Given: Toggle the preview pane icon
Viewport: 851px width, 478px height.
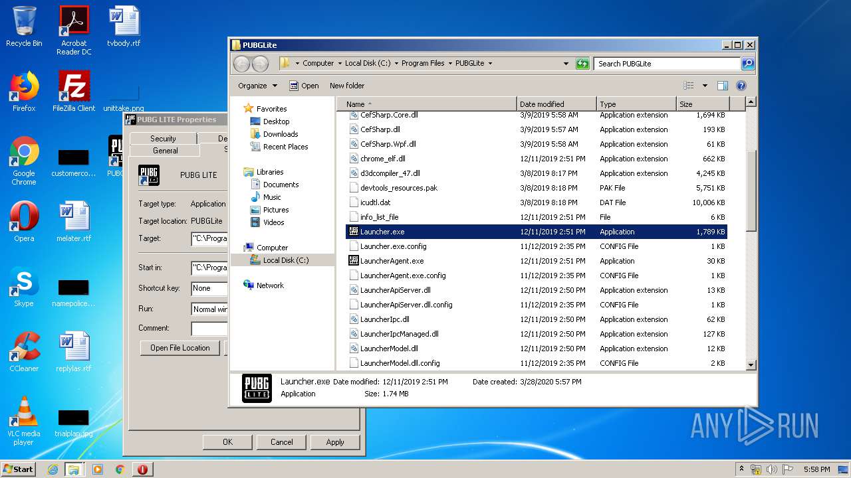Looking at the screenshot, I should point(723,86).
